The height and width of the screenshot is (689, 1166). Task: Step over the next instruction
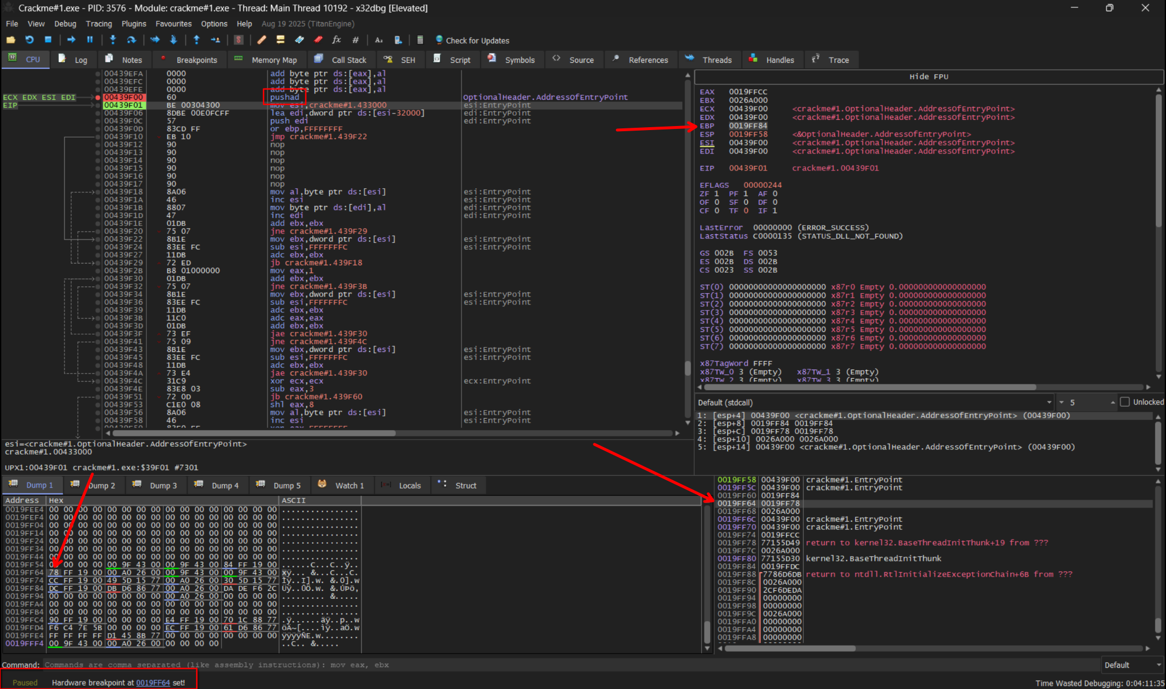pyautogui.click(x=131, y=40)
